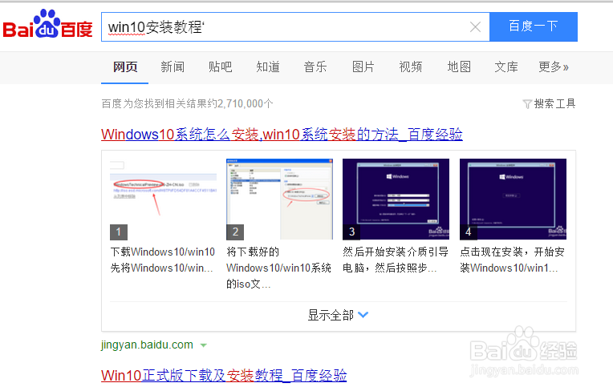Expand 显示全部 to show all steps
Viewport: 613px width, 391px height.
click(x=338, y=316)
